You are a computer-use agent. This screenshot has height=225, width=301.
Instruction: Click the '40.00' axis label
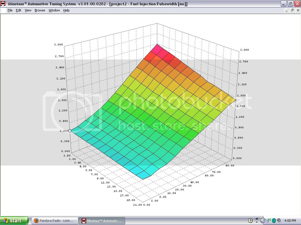click(195, 182)
